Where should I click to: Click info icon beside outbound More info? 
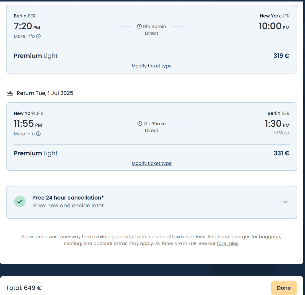[x=38, y=36]
